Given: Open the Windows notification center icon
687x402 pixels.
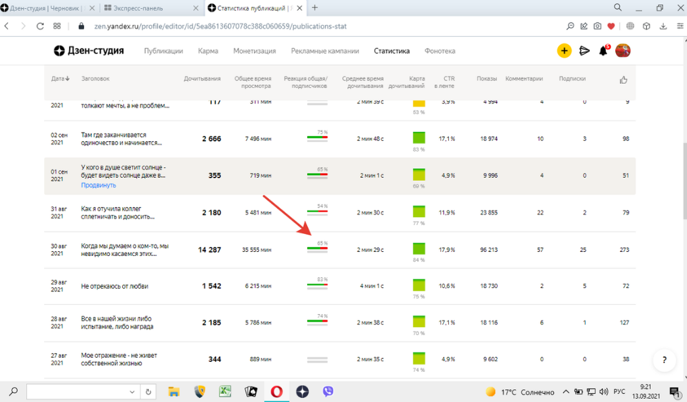Looking at the screenshot, I should pyautogui.click(x=675, y=392).
